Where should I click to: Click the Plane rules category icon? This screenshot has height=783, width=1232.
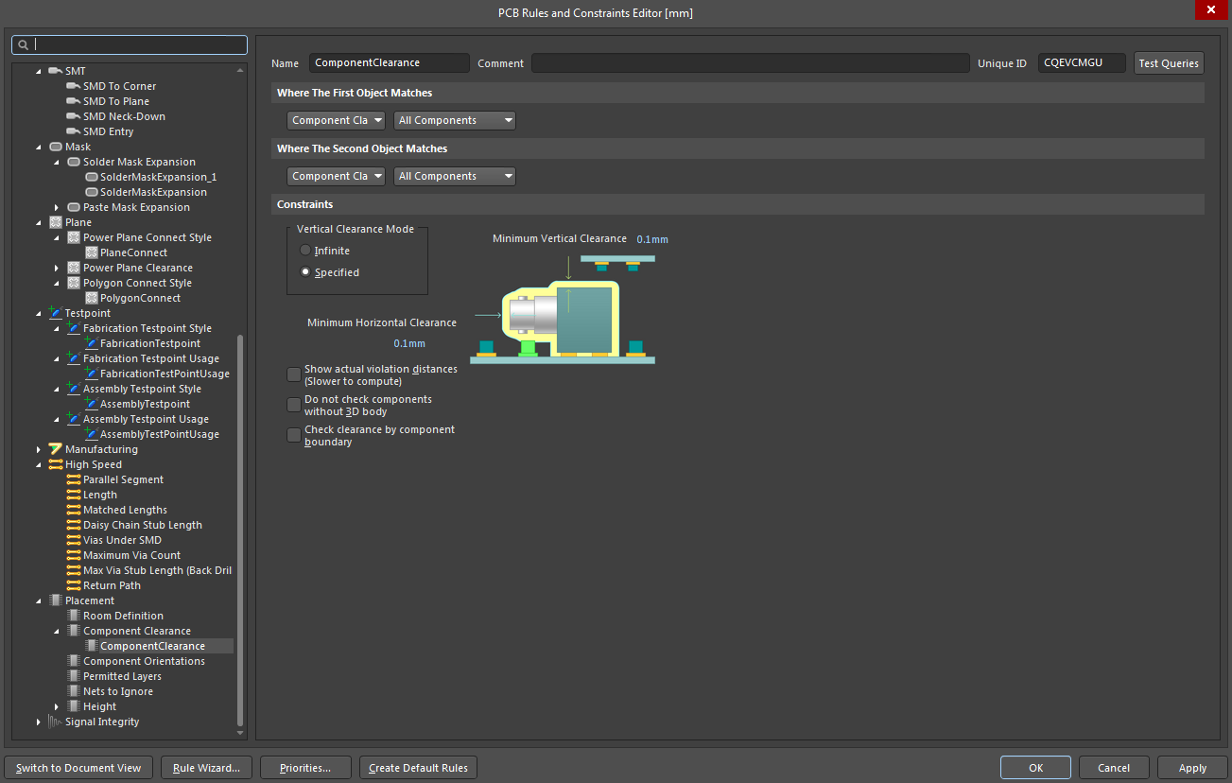pyautogui.click(x=55, y=221)
